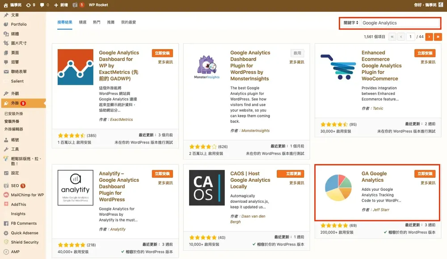The width and height of the screenshot is (447, 259).
Task: Click the analytify plugin logo
Action: [x=76, y=188]
